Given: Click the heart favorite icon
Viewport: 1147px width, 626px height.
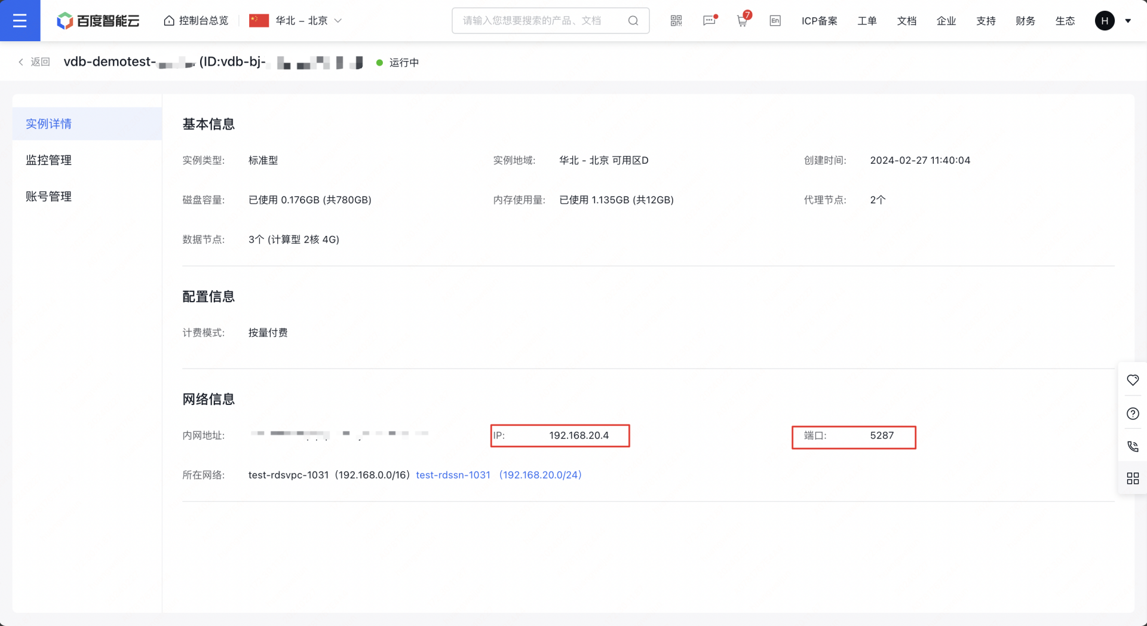Looking at the screenshot, I should [x=1133, y=380].
